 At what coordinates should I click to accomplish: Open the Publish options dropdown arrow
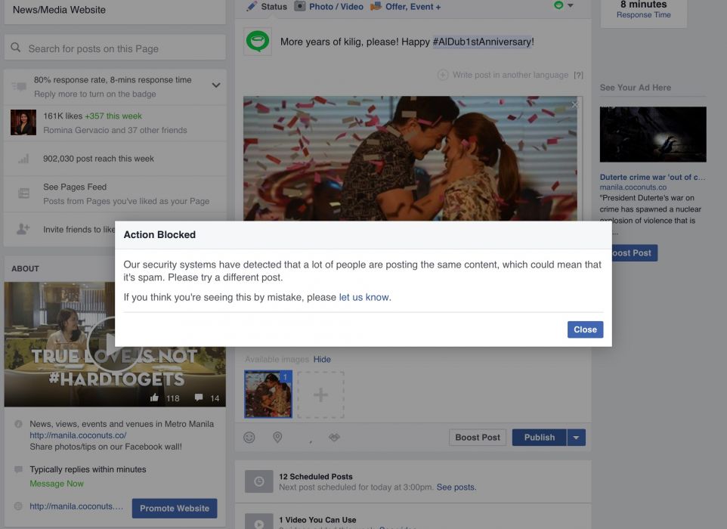pos(576,438)
